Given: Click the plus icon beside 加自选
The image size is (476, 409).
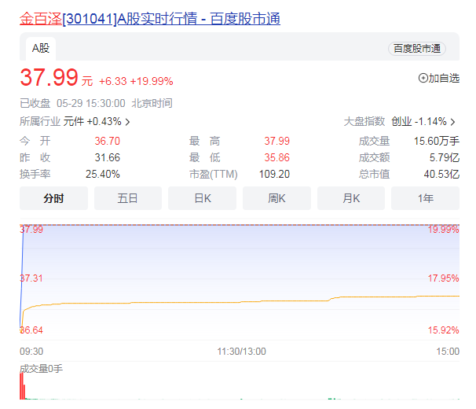Looking at the screenshot, I should pos(423,78).
